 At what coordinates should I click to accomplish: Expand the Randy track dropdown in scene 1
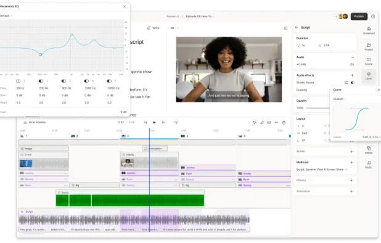pyautogui.click(x=66, y=179)
